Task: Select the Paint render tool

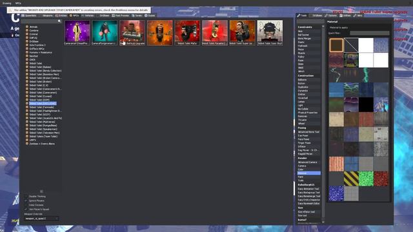Action: pos(301,177)
